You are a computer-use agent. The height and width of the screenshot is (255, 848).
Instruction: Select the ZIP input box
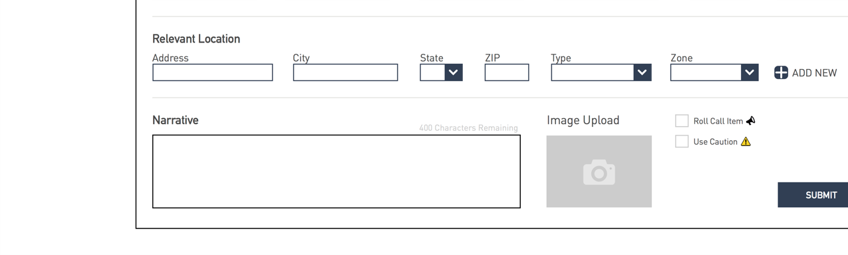click(x=507, y=72)
